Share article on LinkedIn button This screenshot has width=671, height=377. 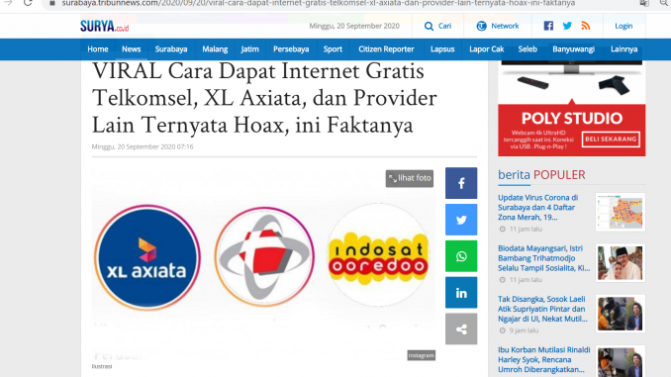(x=461, y=293)
